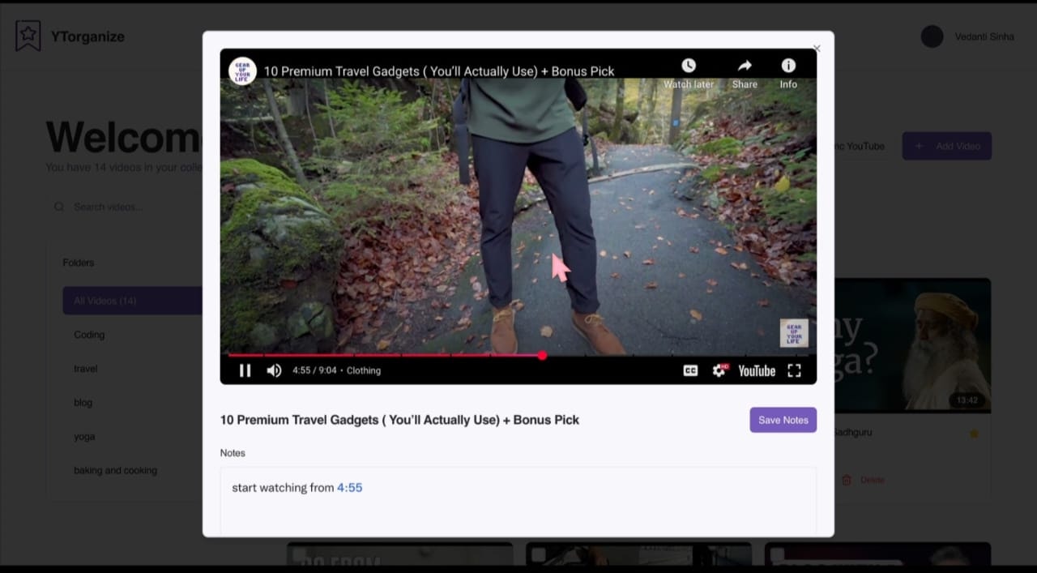Click inside the Search videos field
Screen dimensions: 1037x573
point(126,207)
